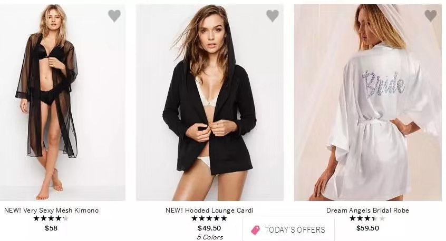Image resolution: width=446 pixels, height=241 pixels.
Task: Click the pink tag offers icon
Action: pos(255,230)
